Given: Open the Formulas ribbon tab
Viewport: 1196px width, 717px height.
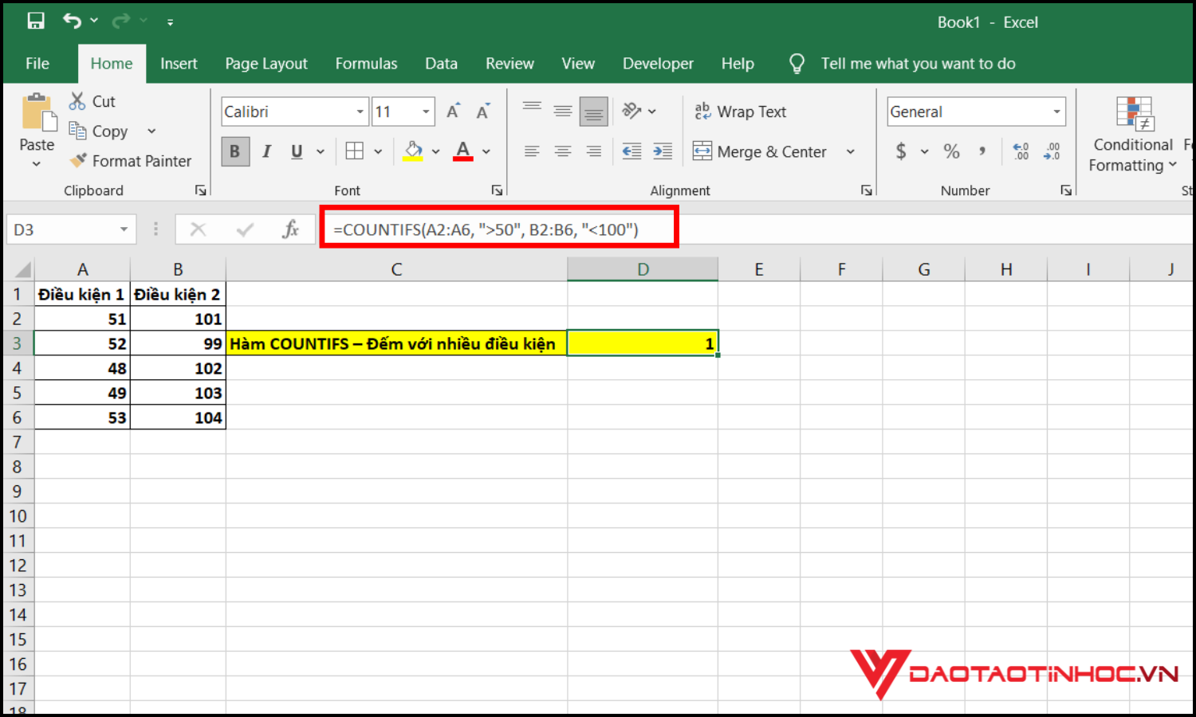Looking at the screenshot, I should (366, 64).
